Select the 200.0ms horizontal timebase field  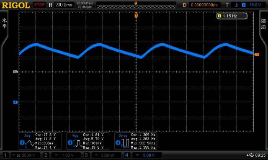64,5
